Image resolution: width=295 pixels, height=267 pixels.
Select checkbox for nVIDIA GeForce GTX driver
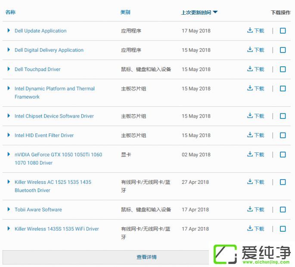pyautogui.click(x=283, y=155)
